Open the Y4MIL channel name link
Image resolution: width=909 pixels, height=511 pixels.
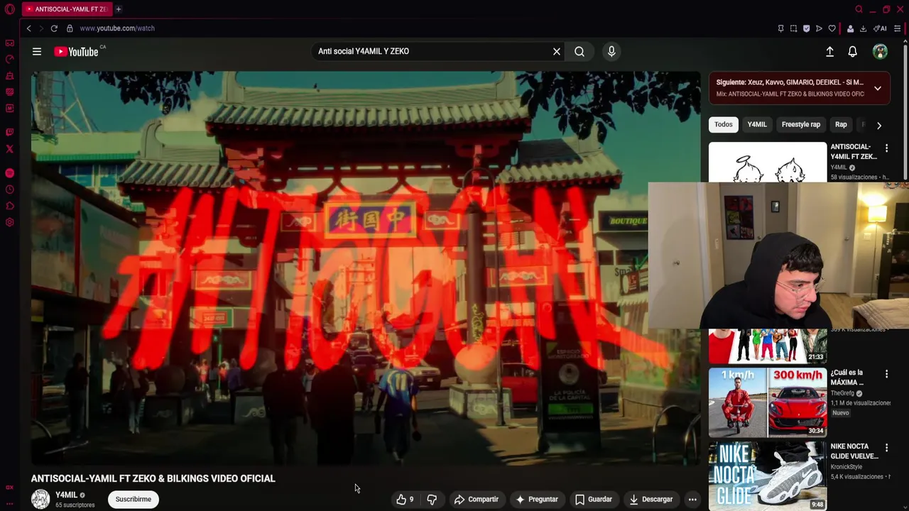[66, 495]
